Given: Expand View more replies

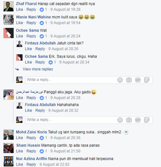Looking at the screenshot, I should [x=38, y=69].
